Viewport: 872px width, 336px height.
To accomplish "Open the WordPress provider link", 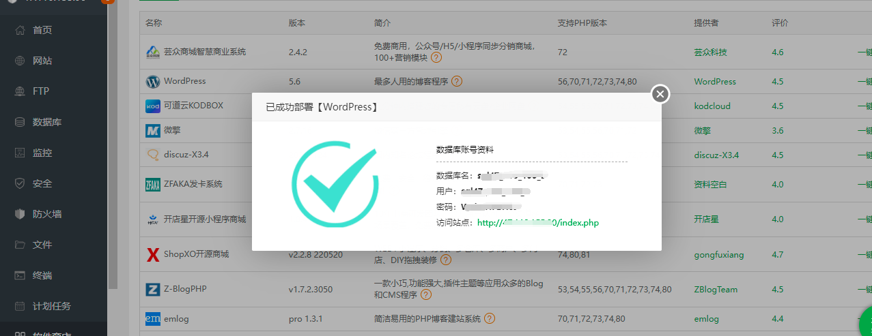I will (715, 81).
